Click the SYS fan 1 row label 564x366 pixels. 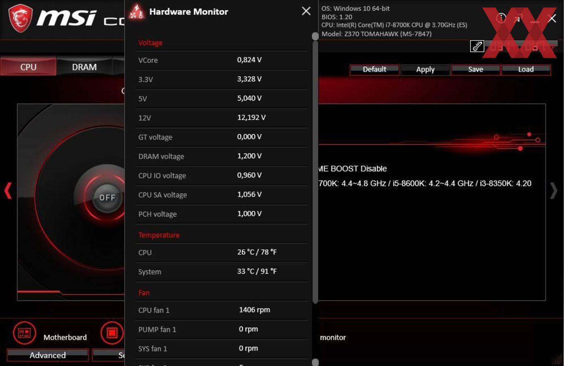[x=153, y=349]
